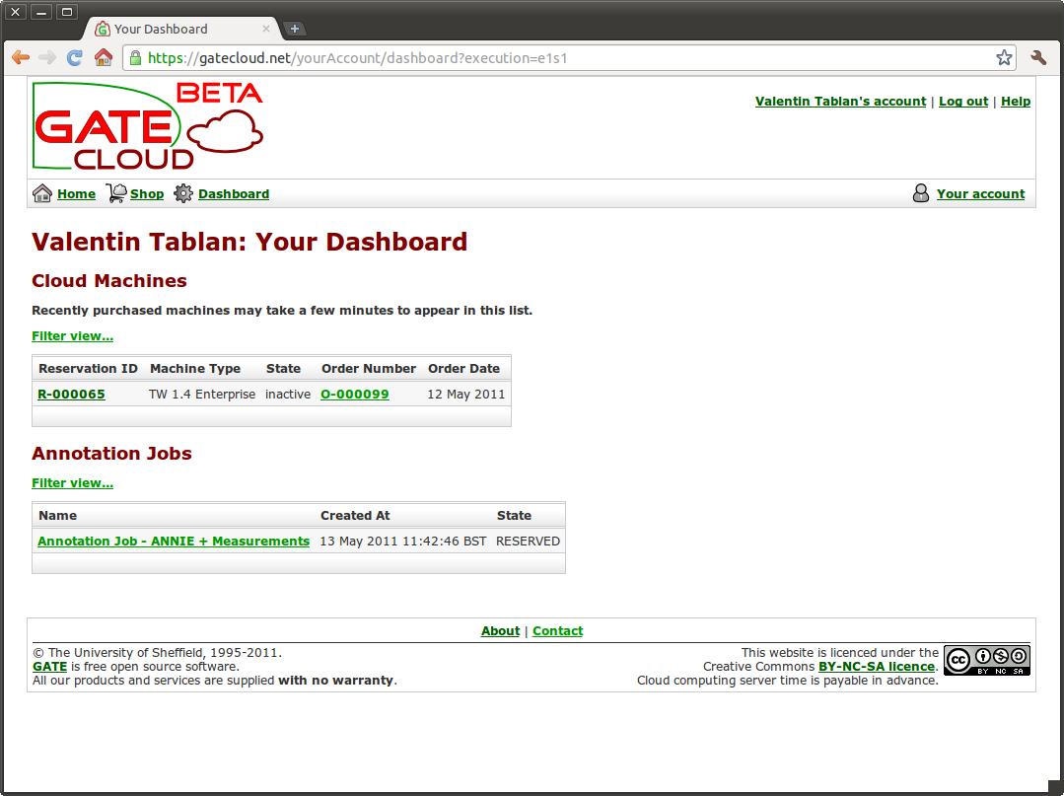Image resolution: width=1064 pixels, height=796 pixels.
Task: Open the Shop navigation link
Action: coord(147,194)
